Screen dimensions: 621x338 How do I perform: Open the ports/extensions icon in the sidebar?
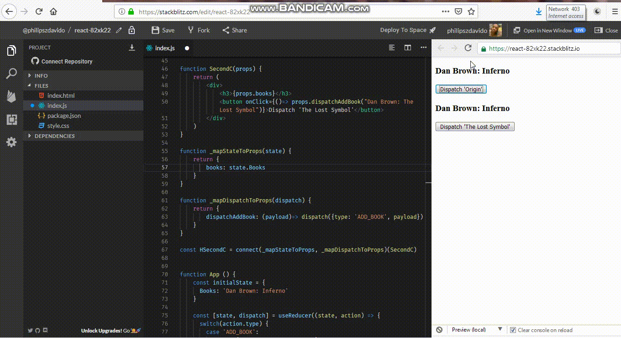tap(11, 120)
